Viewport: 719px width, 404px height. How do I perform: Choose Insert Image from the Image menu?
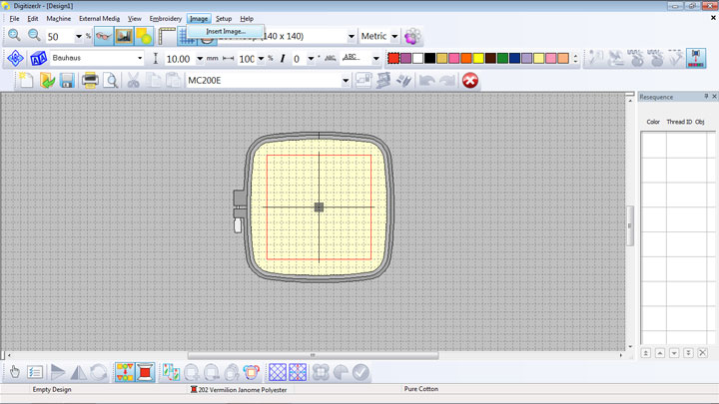point(226,31)
